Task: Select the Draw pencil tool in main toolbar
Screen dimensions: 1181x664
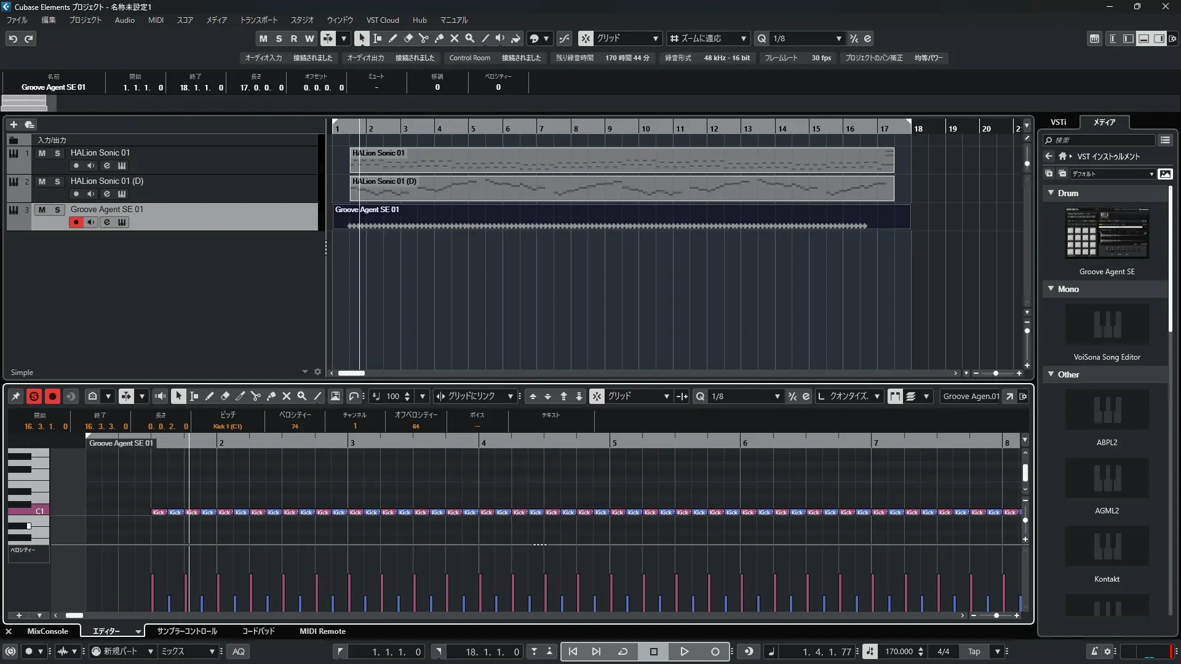Action: 392,38
